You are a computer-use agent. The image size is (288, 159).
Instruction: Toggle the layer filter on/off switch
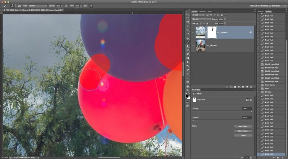(226, 15)
